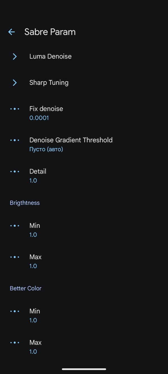
Task: Tap the 0.0001 value under Fix denoise
Action: click(39, 118)
